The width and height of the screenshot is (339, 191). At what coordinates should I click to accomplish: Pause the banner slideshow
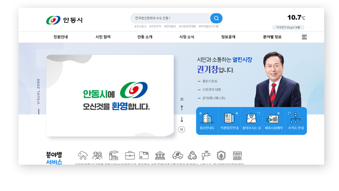click(181, 129)
